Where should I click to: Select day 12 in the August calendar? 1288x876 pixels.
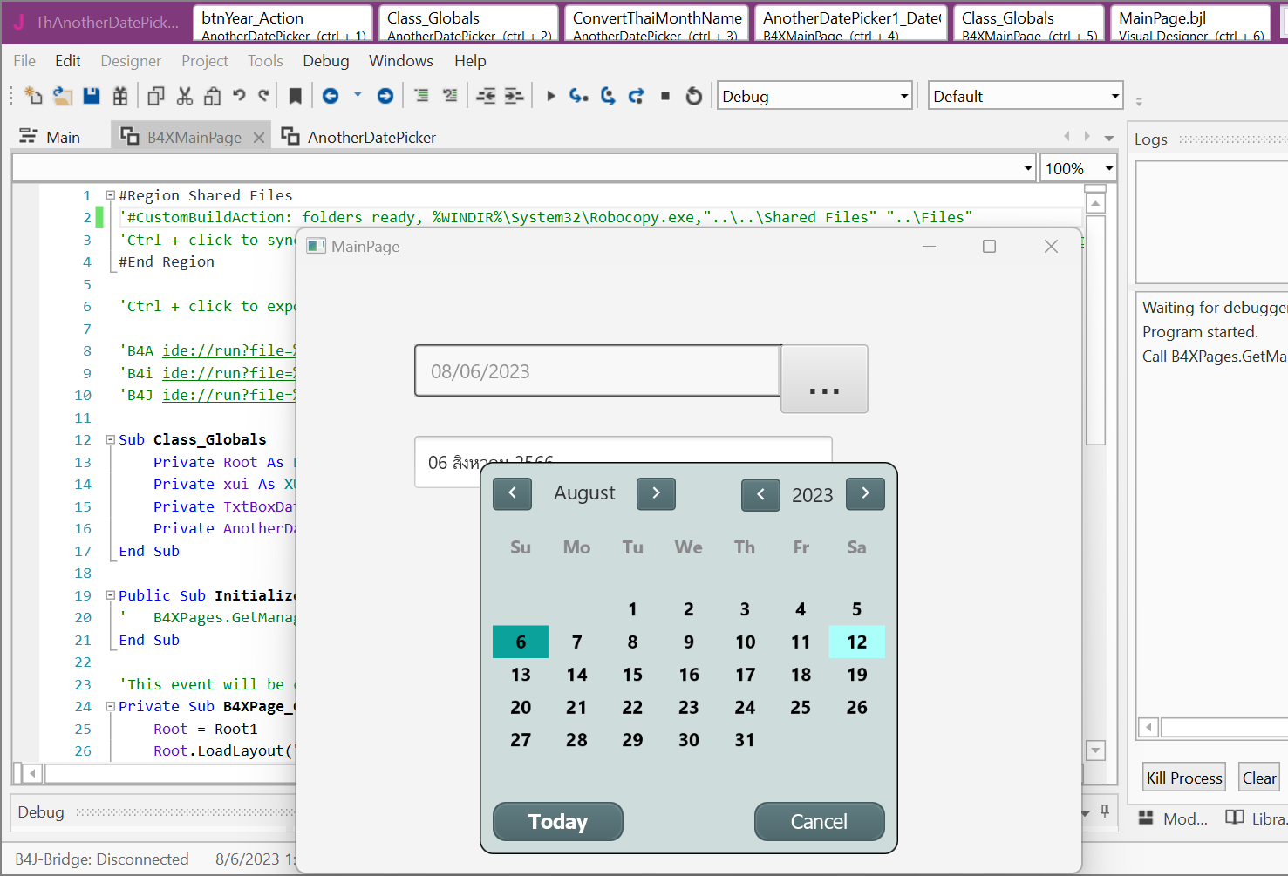pyautogui.click(x=857, y=642)
